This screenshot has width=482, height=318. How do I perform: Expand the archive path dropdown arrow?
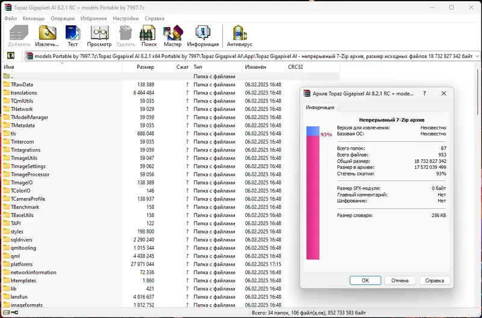[x=477, y=56]
